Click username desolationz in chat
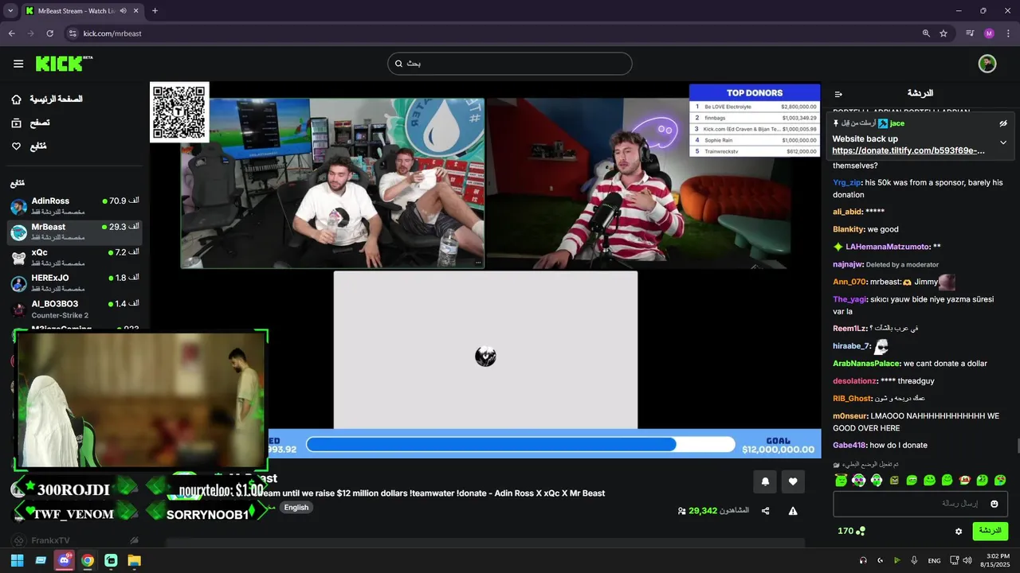The image size is (1020, 573). click(x=855, y=380)
